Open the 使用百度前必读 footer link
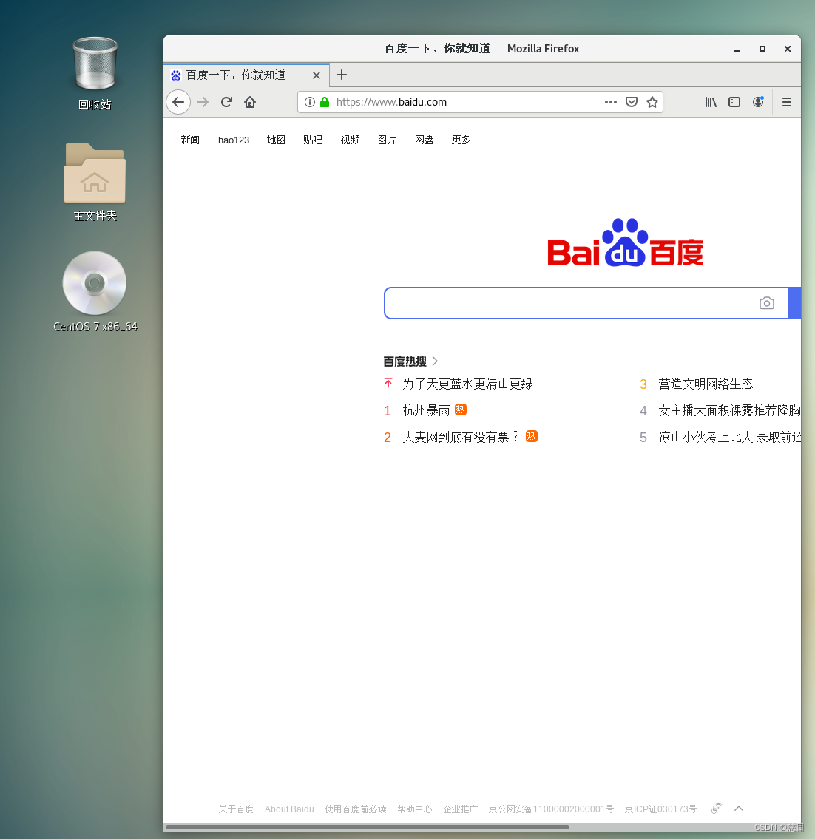Image resolution: width=815 pixels, height=839 pixels. [356, 809]
